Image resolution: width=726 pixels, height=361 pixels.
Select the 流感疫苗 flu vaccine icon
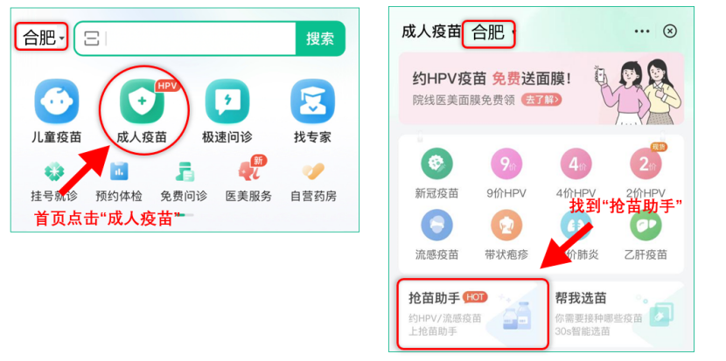point(436,225)
